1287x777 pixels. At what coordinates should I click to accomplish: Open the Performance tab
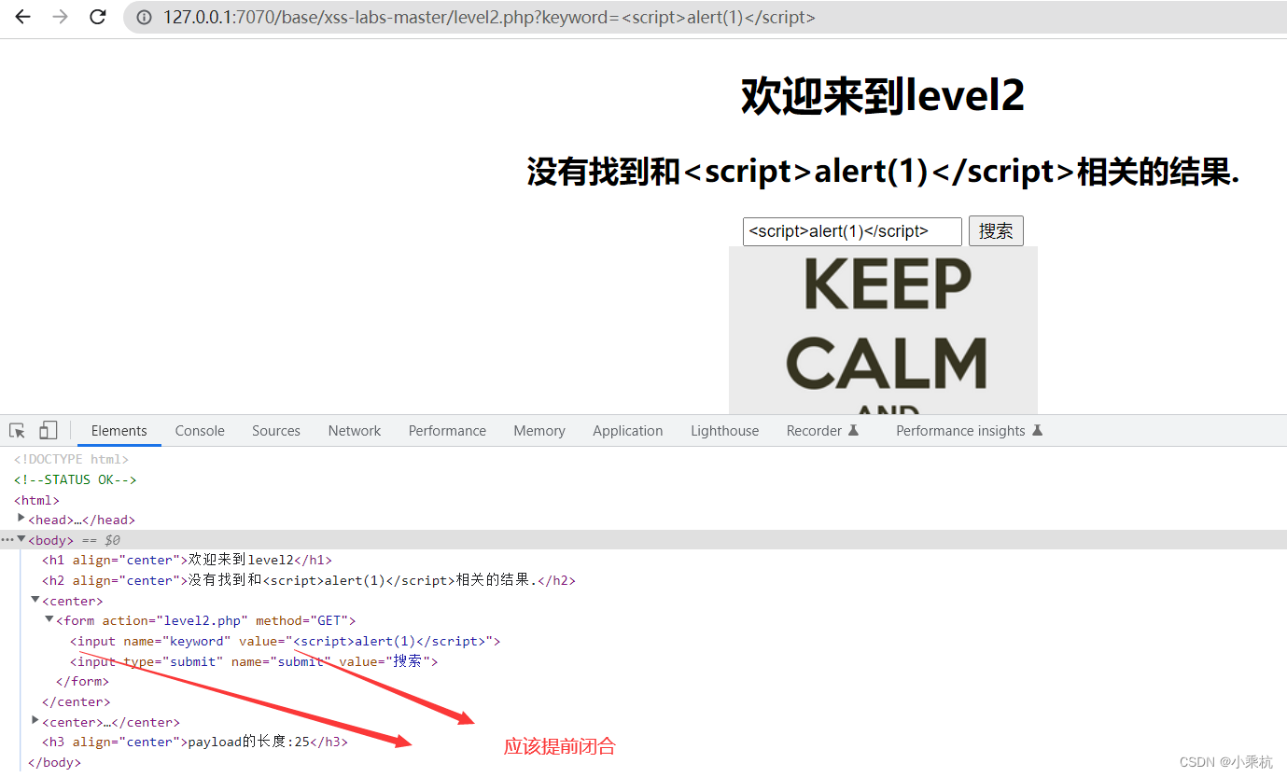(x=447, y=431)
